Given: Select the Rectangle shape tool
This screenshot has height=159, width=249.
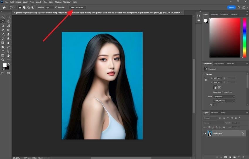Looking at the screenshot, I should (x=3, y=56).
